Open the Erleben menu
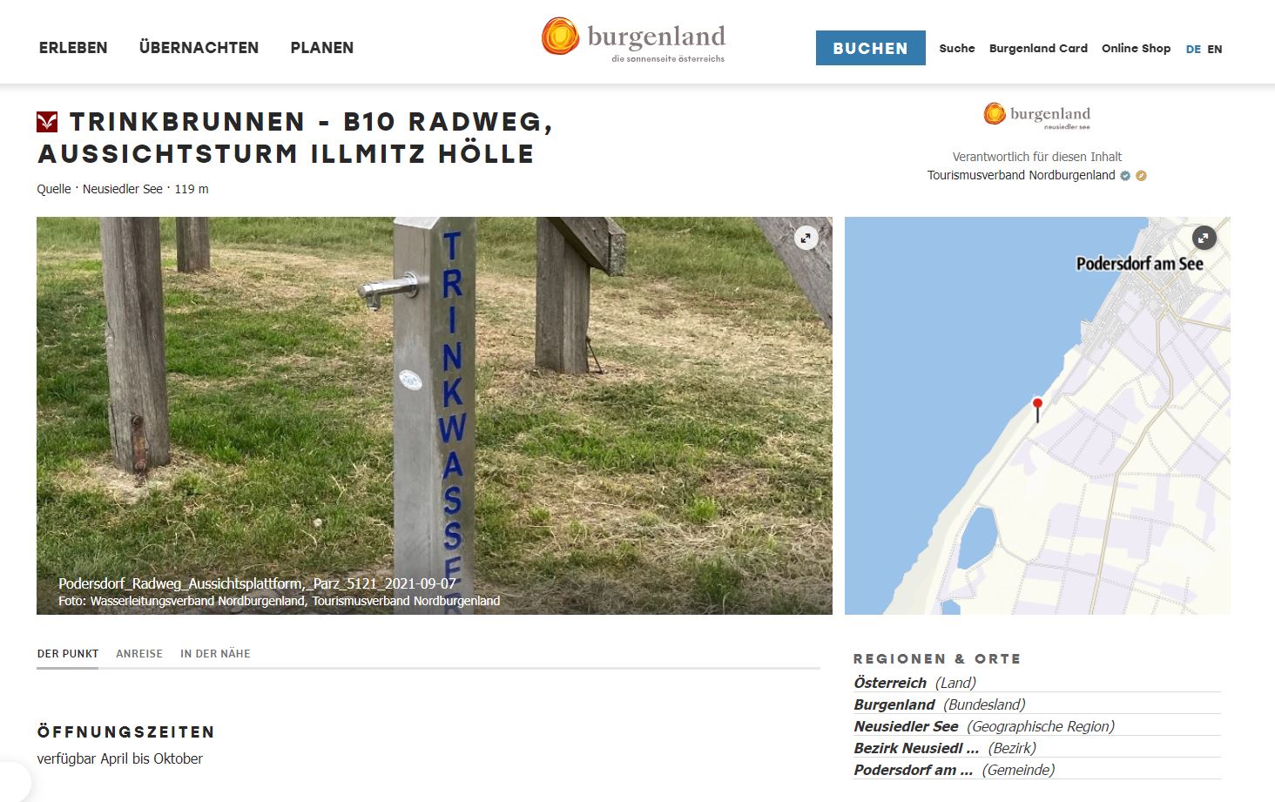This screenshot has height=802, width=1275. point(73,48)
